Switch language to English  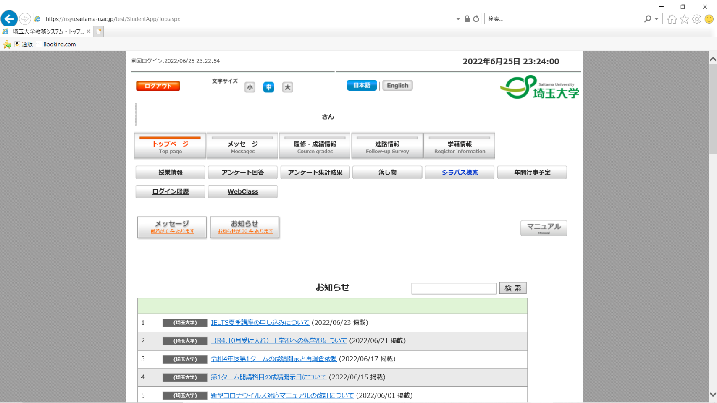(397, 86)
